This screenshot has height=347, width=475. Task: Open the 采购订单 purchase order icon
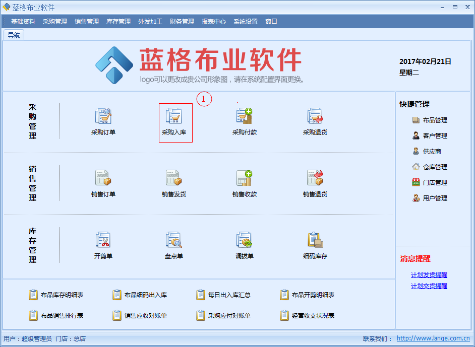tap(103, 116)
